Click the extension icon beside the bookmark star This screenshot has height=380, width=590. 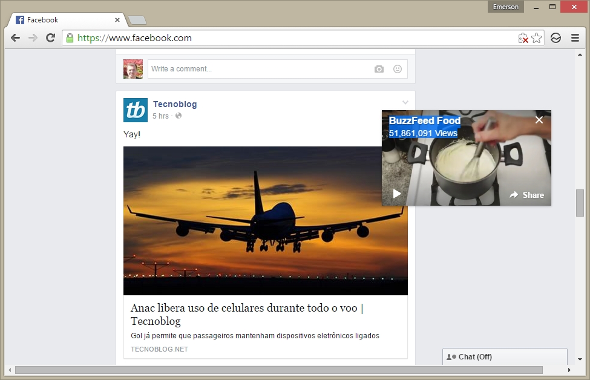click(x=556, y=38)
